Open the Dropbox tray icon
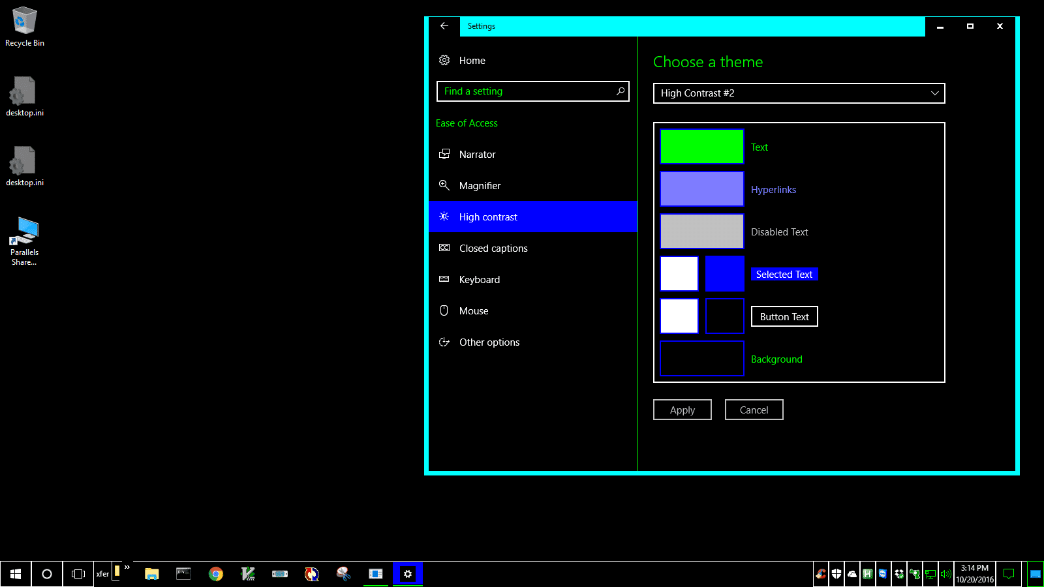This screenshot has width=1044, height=587. coord(898,574)
